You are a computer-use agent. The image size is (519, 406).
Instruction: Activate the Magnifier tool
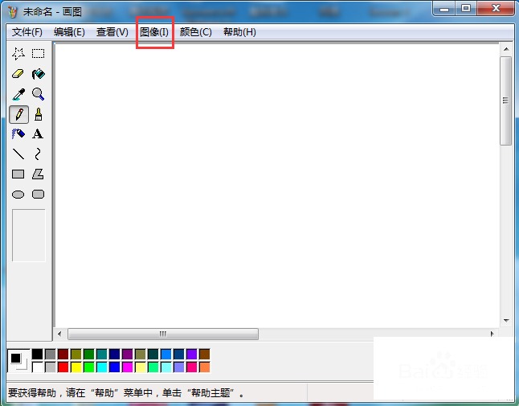(x=38, y=94)
